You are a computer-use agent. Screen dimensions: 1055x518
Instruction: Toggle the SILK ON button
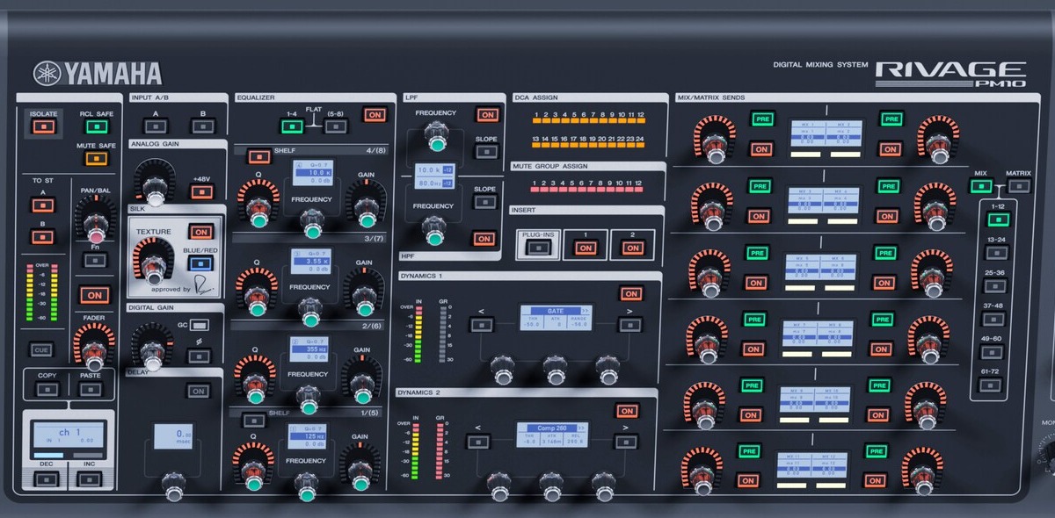pyautogui.click(x=201, y=232)
